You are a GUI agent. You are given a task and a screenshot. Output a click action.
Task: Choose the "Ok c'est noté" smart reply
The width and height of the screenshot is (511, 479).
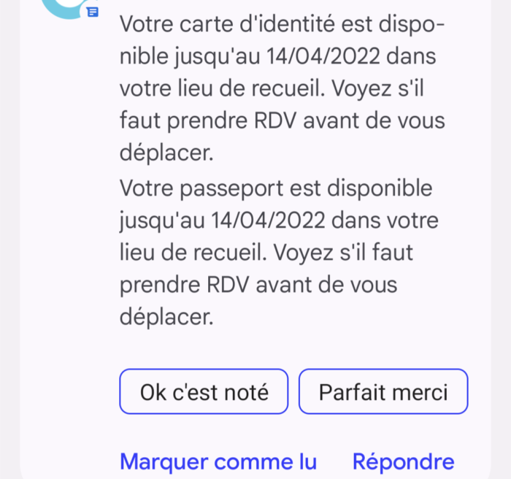pyautogui.click(x=204, y=391)
